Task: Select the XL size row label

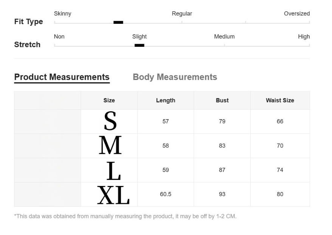Action: click(113, 195)
